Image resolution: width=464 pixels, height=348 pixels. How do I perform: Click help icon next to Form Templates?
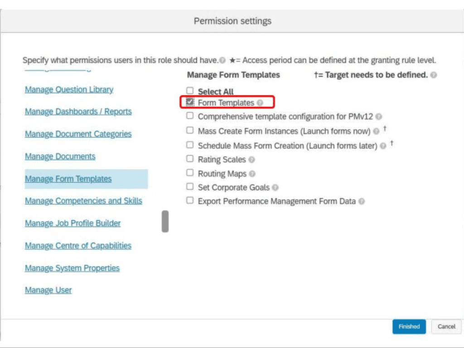(260, 103)
